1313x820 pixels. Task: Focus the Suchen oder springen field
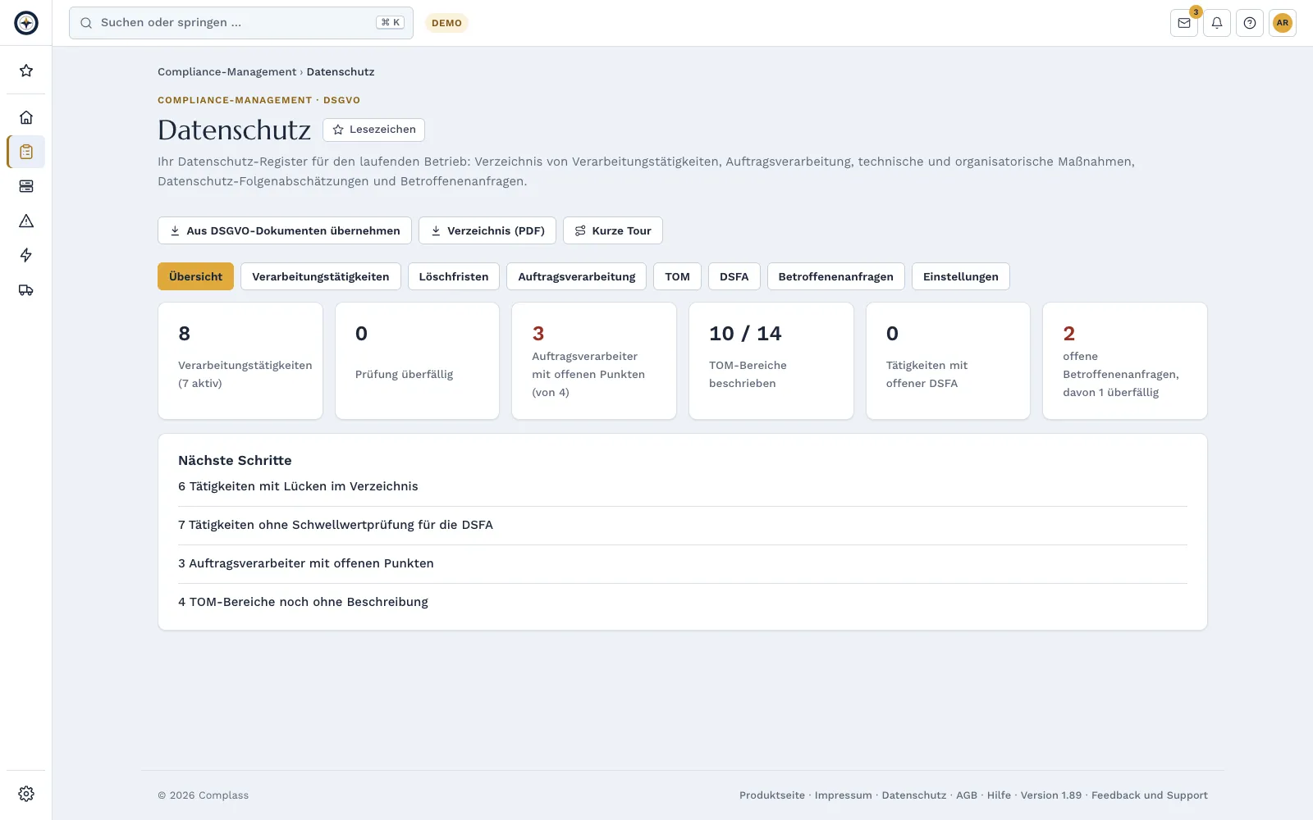click(x=241, y=23)
